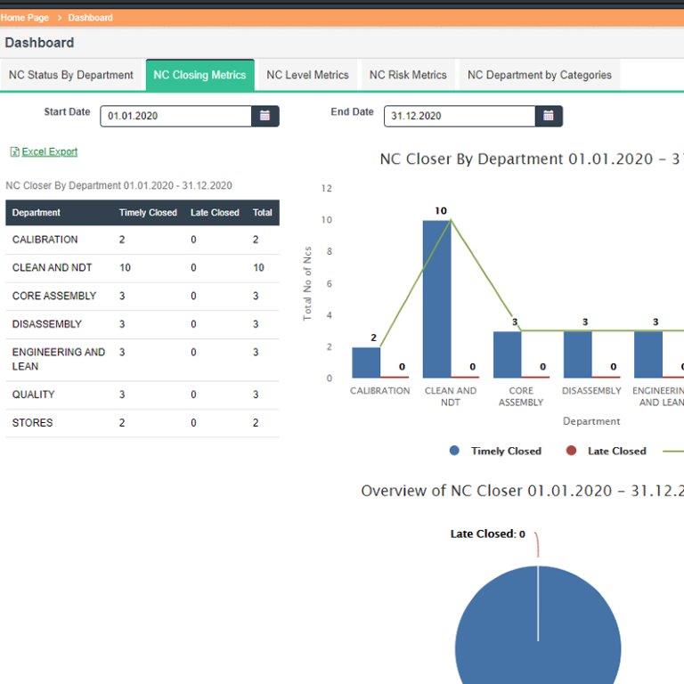Screen dimensions: 684x684
Task: Open NC Level Metrics tab
Action: pyautogui.click(x=307, y=75)
